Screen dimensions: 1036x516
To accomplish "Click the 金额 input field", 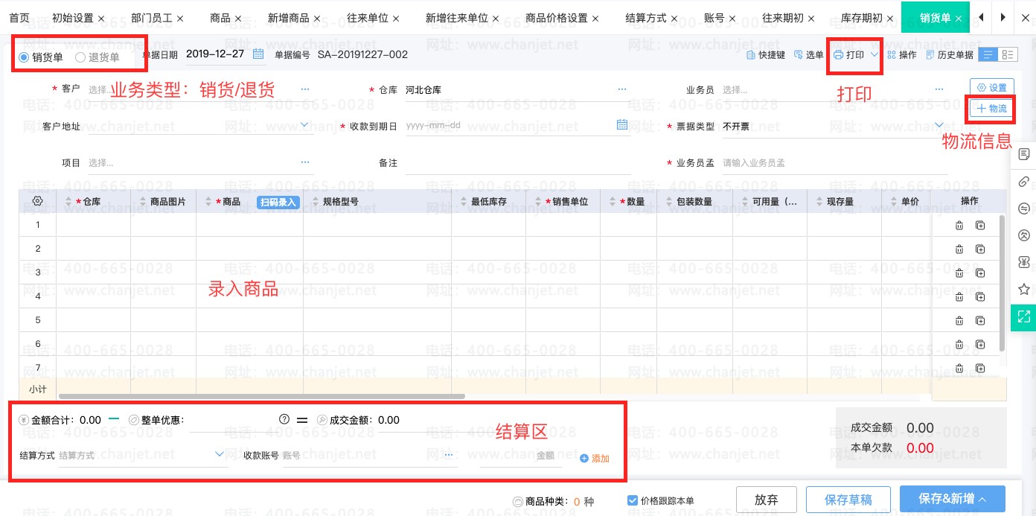I will 522,455.
